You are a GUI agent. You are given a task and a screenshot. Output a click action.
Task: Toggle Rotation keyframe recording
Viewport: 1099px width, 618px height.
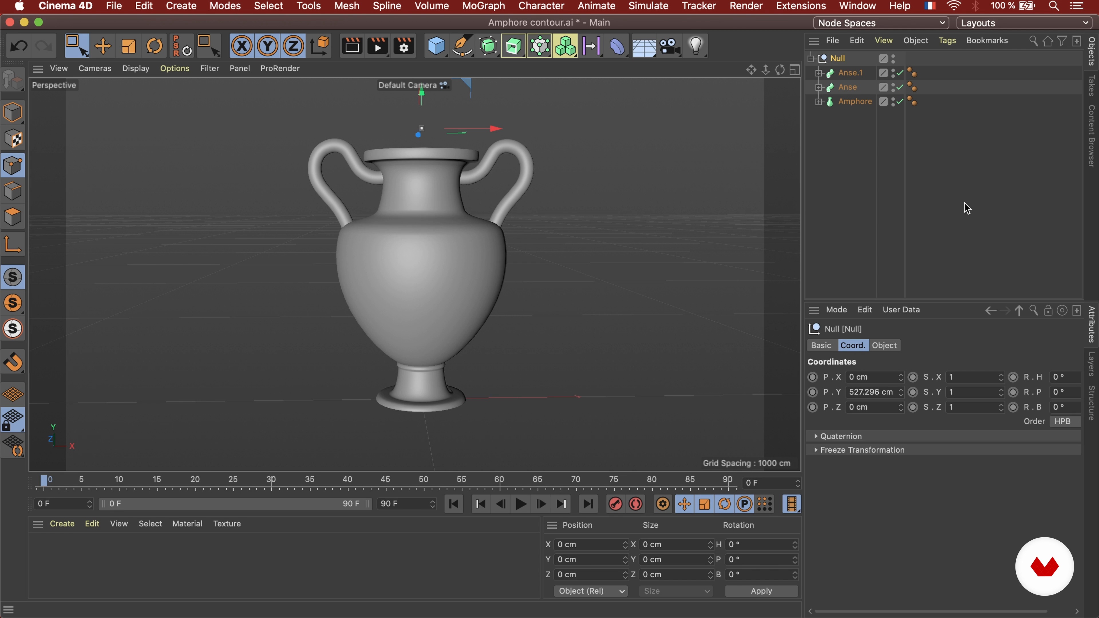click(724, 504)
